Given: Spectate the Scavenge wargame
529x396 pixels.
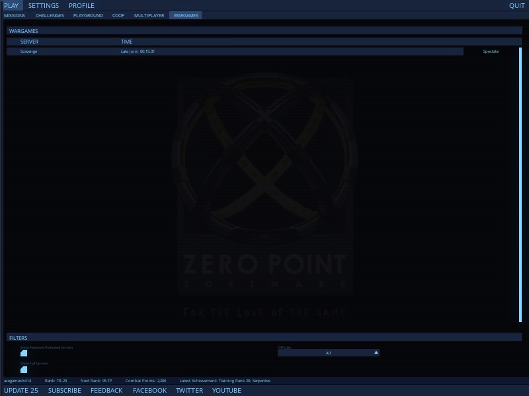Looking at the screenshot, I should [491, 51].
